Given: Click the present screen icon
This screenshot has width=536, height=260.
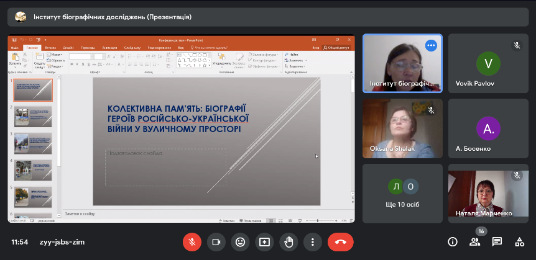Looking at the screenshot, I should pos(264,242).
